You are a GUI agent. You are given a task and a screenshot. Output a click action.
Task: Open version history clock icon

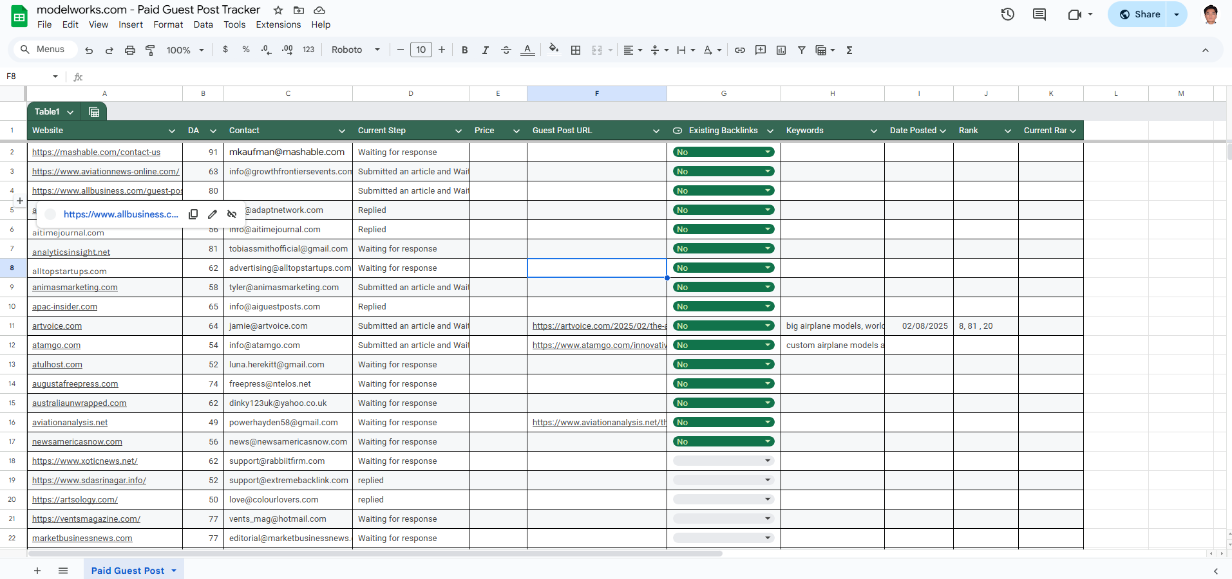pyautogui.click(x=1007, y=14)
